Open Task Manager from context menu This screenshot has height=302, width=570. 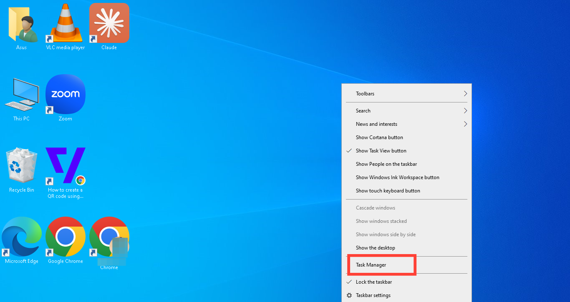407,265
